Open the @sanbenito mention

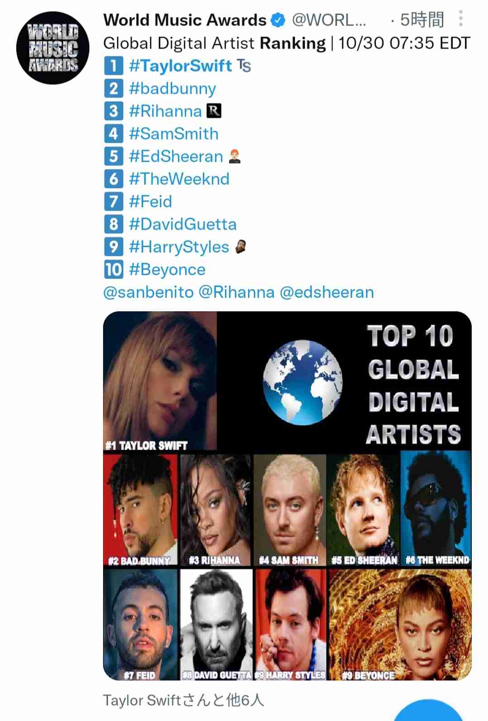(148, 292)
